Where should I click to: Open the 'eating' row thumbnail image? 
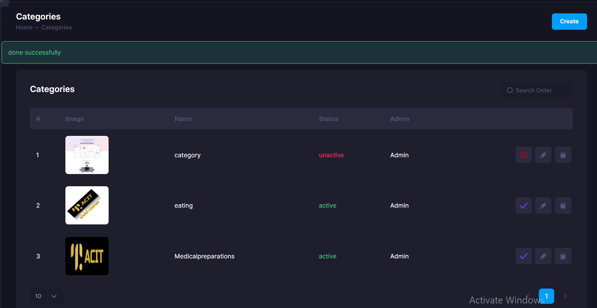click(x=87, y=205)
